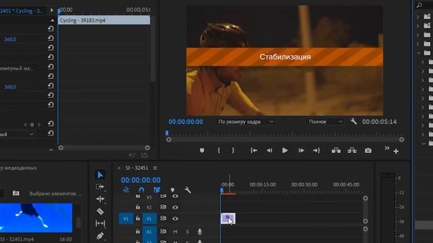Hide track V3 with the eye icon
This screenshot has height=243, width=433.
click(175, 196)
